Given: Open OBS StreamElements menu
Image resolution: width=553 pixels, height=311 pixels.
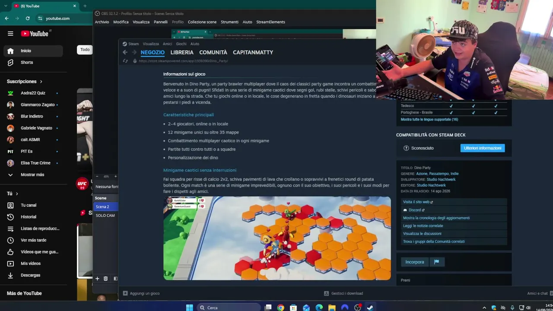Looking at the screenshot, I should (270, 22).
